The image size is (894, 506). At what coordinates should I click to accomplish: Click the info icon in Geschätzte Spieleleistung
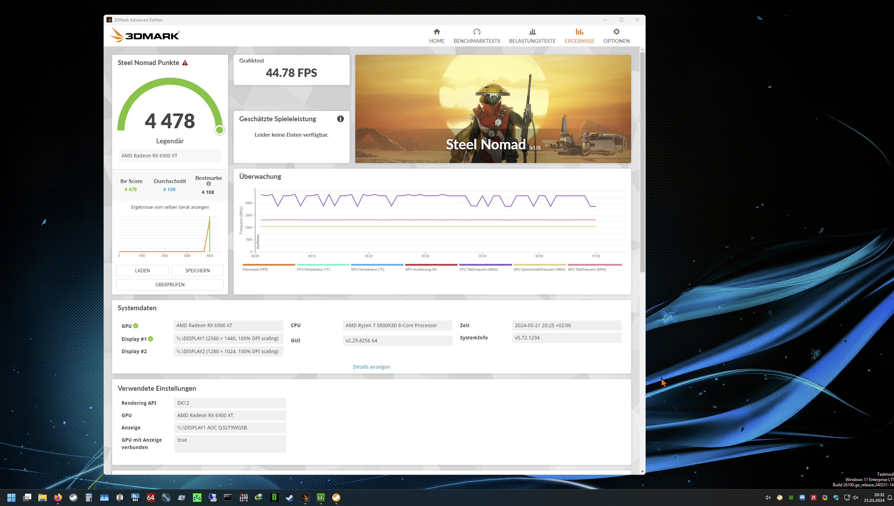pyautogui.click(x=340, y=119)
